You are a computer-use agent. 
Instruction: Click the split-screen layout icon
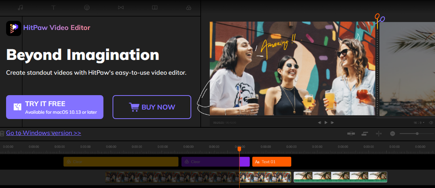pos(154,8)
